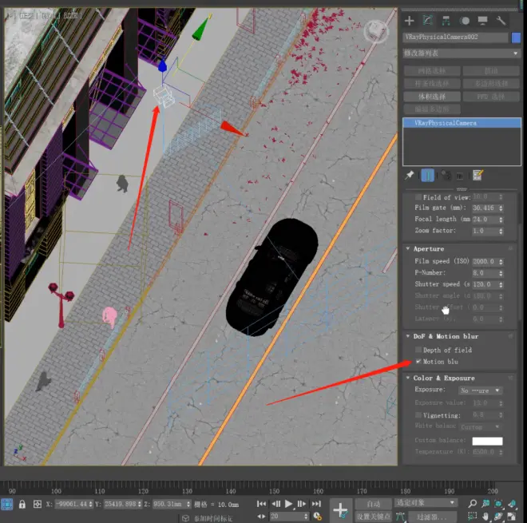This screenshot has width=527, height=523.
Task: Enable the Vignetting checkbox
Action: click(418, 415)
